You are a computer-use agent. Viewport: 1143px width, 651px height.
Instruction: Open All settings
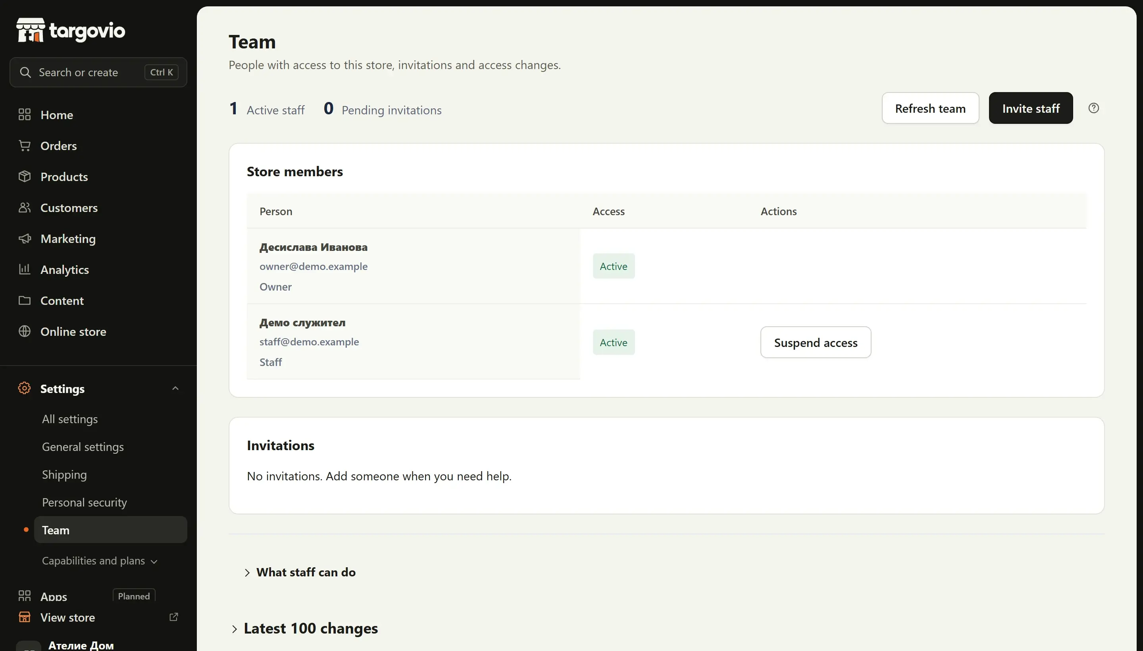(70, 420)
